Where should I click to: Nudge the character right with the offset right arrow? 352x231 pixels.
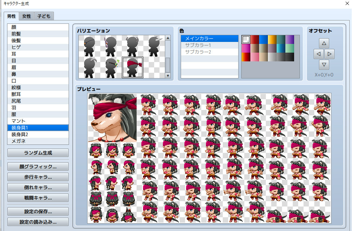point(329,54)
